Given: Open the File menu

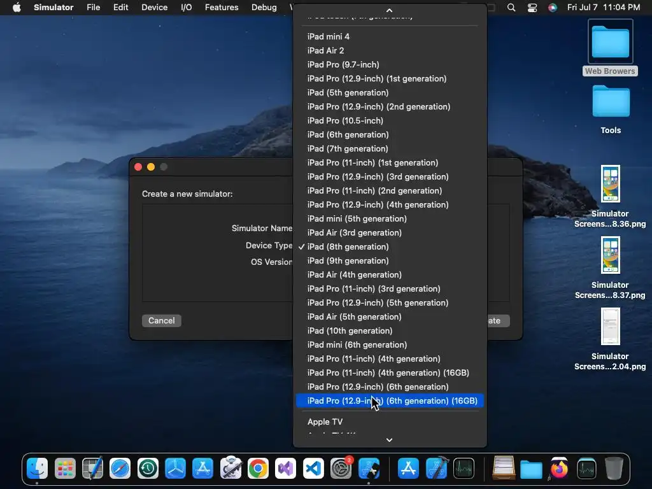Looking at the screenshot, I should click(93, 7).
